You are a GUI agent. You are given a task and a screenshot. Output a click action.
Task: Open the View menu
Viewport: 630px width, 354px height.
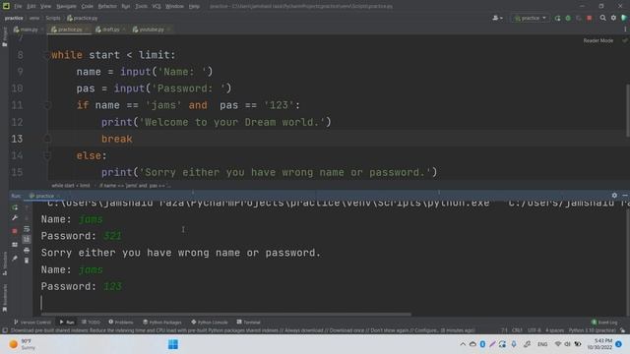click(45, 7)
